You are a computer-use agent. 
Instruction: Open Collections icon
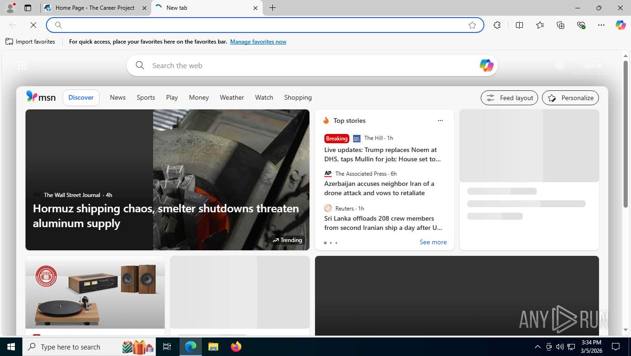click(560, 25)
